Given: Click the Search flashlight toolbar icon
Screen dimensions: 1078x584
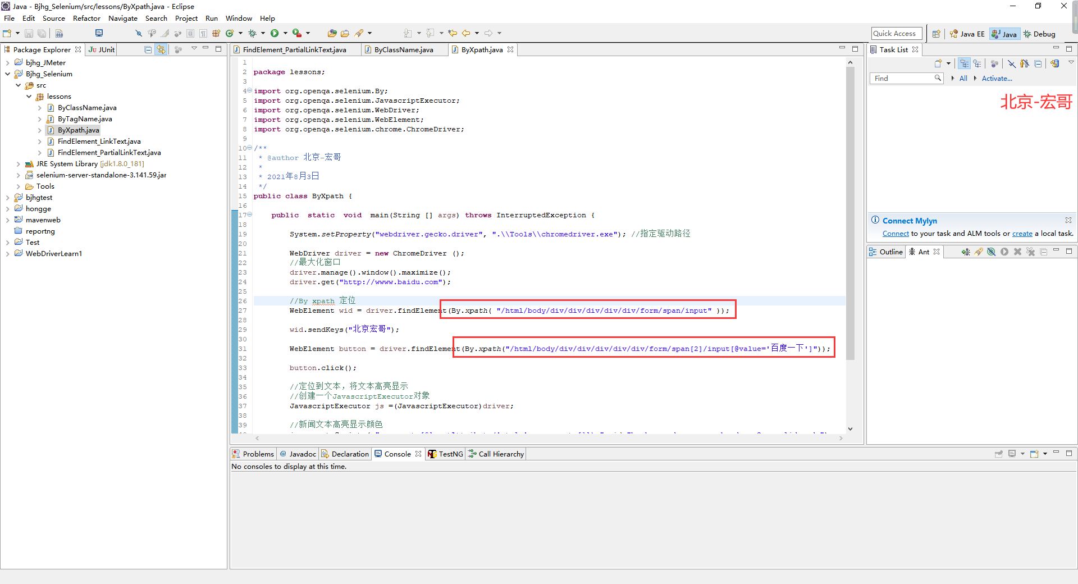Looking at the screenshot, I should point(359,33).
